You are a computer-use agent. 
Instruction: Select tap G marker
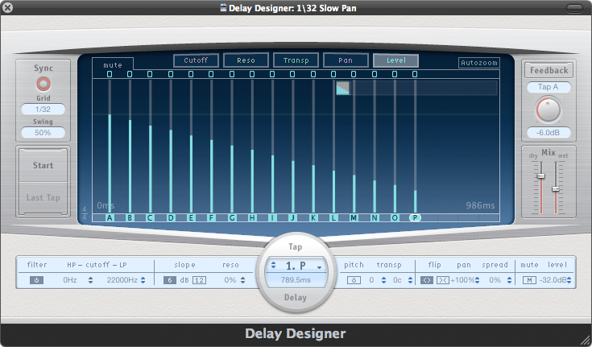(232, 218)
